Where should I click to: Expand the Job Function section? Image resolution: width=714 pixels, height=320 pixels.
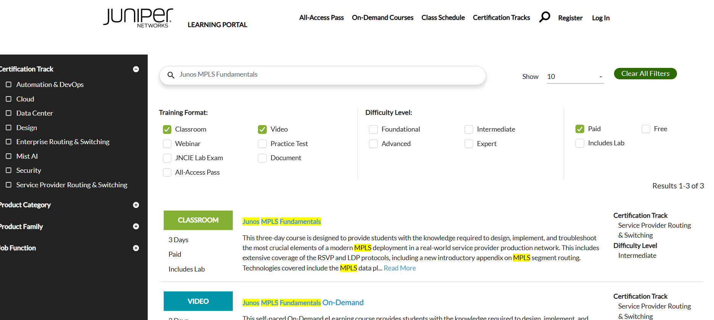(136, 248)
